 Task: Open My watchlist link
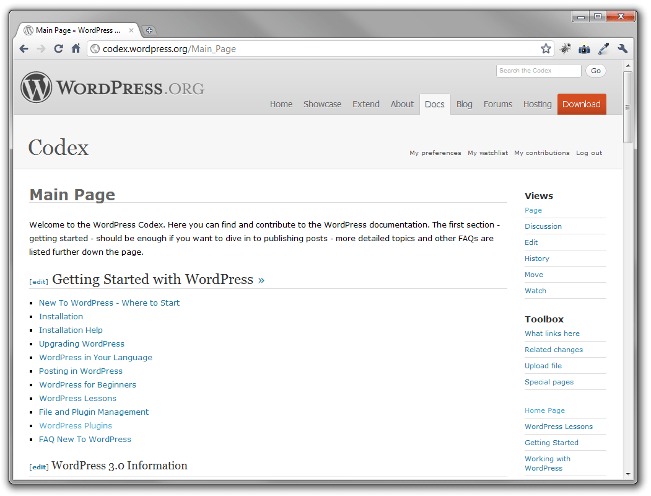click(488, 153)
